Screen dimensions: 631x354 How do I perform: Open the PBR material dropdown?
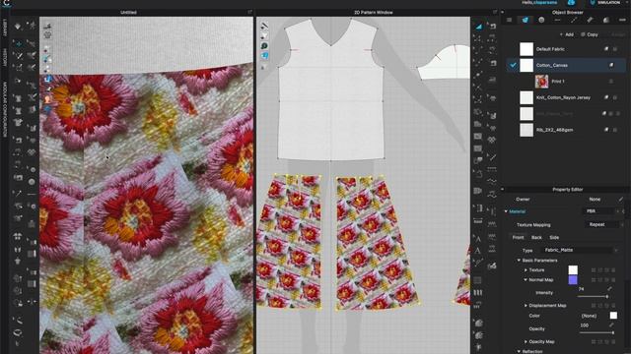coord(602,211)
